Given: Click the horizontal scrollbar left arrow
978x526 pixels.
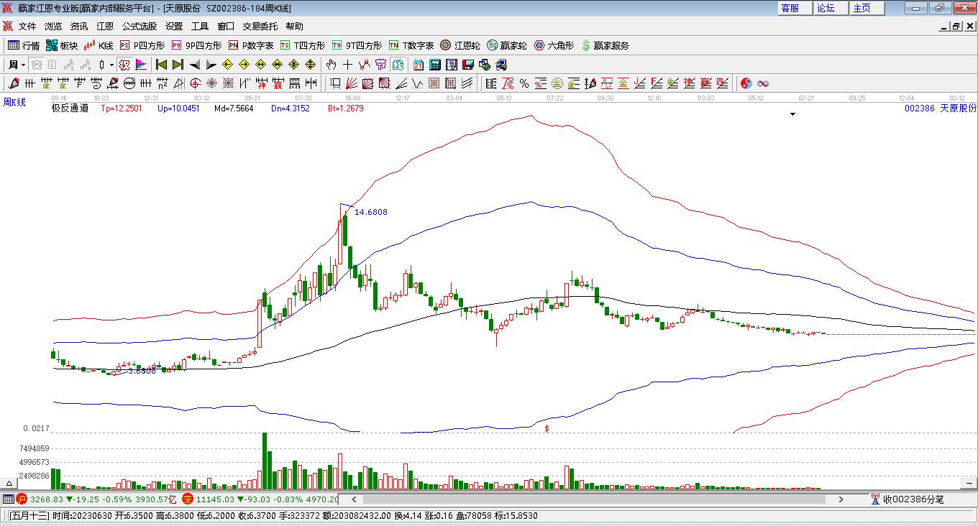Looking at the screenshot, I should pyautogui.click(x=353, y=499).
